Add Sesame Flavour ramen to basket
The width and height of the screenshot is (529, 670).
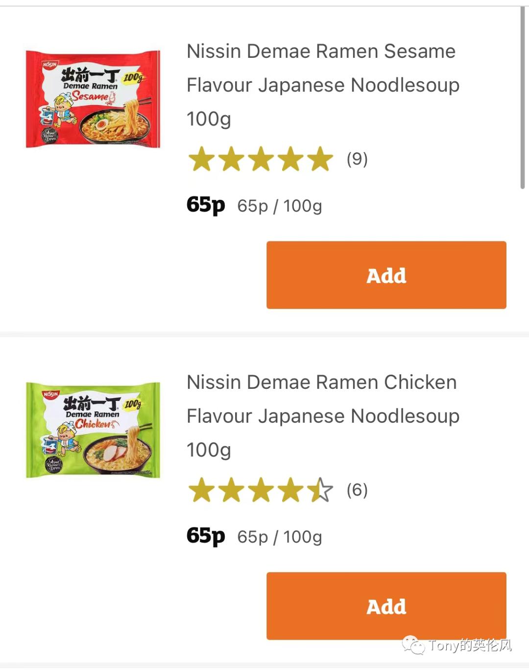pyautogui.click(x=386, y=275)
